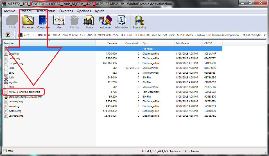Click WinRAR title bar app icon
Image resolution: width=269 pixels, height=156 pixels.
(4, 4)
